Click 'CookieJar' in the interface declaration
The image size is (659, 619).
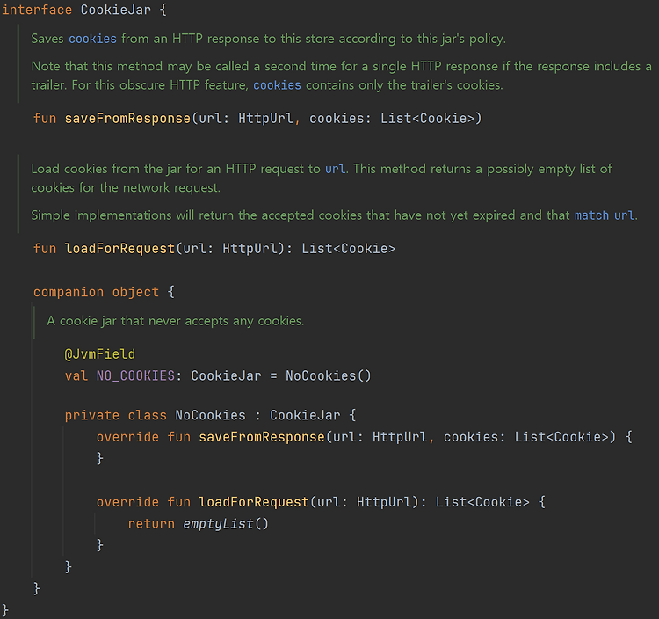point(116,10)
